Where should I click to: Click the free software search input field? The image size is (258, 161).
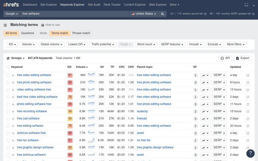coord(75,14)
